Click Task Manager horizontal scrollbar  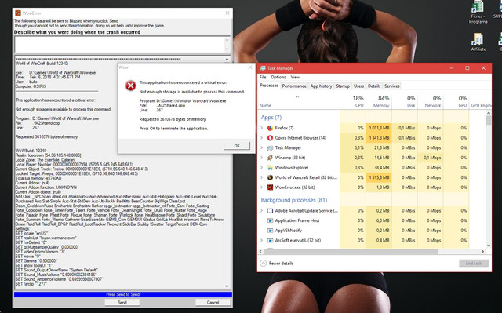[x=351, y=252]
